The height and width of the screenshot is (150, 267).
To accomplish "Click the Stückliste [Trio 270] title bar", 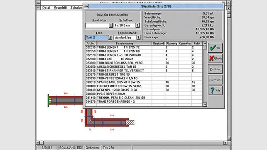I will coord(156,7).
